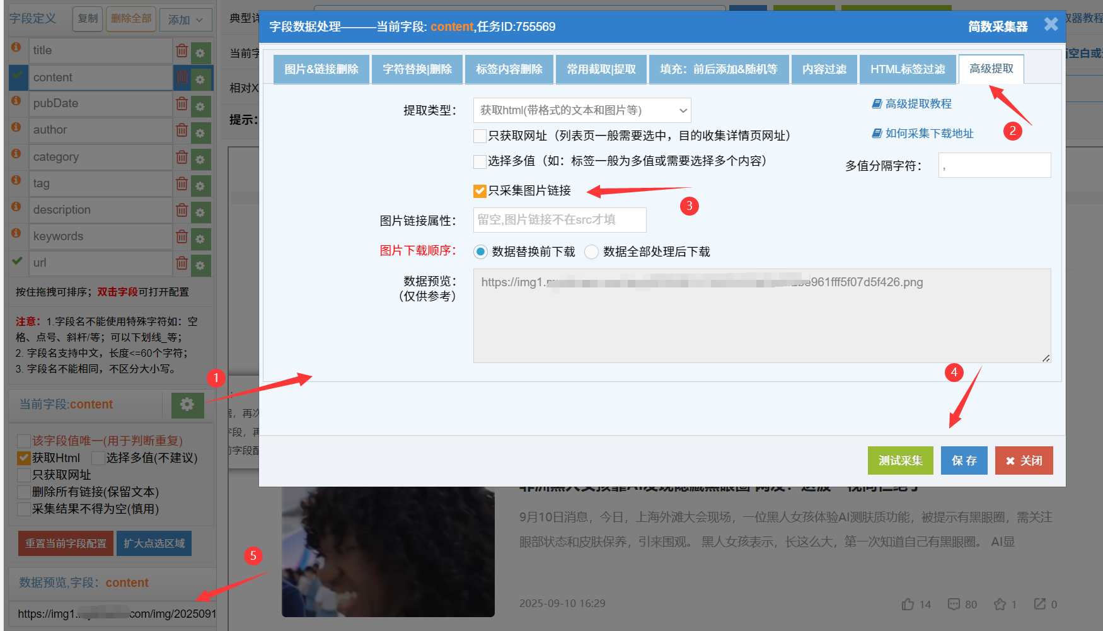Open the green gear for current field content
This screenshot has height=631, width=1103.
[187, 405]
